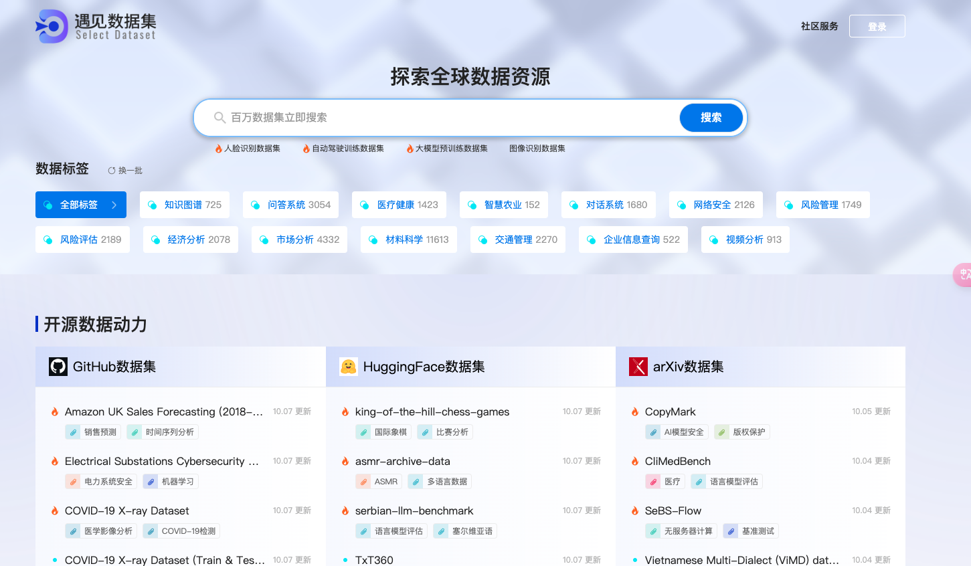Select the 视频分析 913 tag
This screenshot has width=971, height=566.
pos(745,240)
